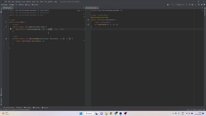Screen dimensions: 206x116
Task: Open the Run menu
Action: point(38,2)
